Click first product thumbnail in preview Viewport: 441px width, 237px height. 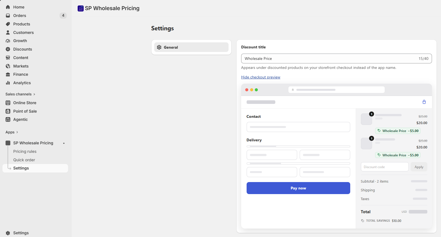point(366,119)
